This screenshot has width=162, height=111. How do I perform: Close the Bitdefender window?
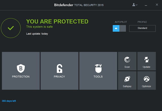point(157,5)
